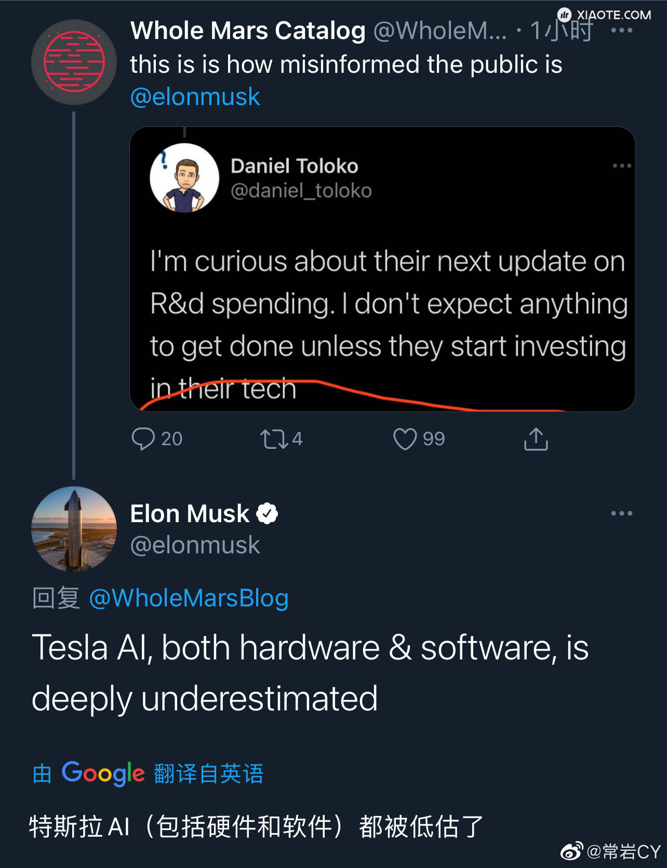Screen dimensions: 667x868
Task: Open the Whole Mars Catalog display name
Action: point(248,30)
